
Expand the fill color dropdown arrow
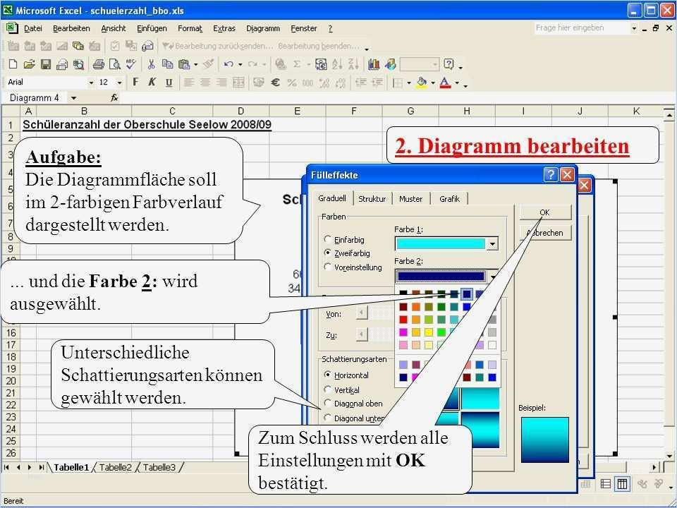click(x=433, y=83)
